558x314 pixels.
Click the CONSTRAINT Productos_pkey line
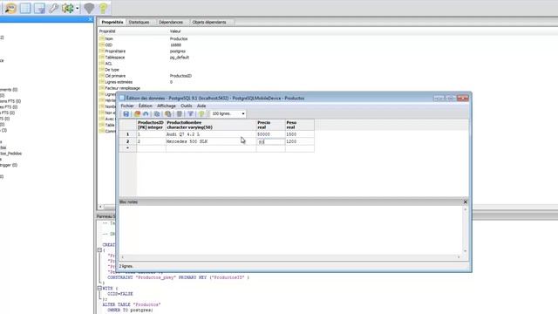(x=178, y=277)
